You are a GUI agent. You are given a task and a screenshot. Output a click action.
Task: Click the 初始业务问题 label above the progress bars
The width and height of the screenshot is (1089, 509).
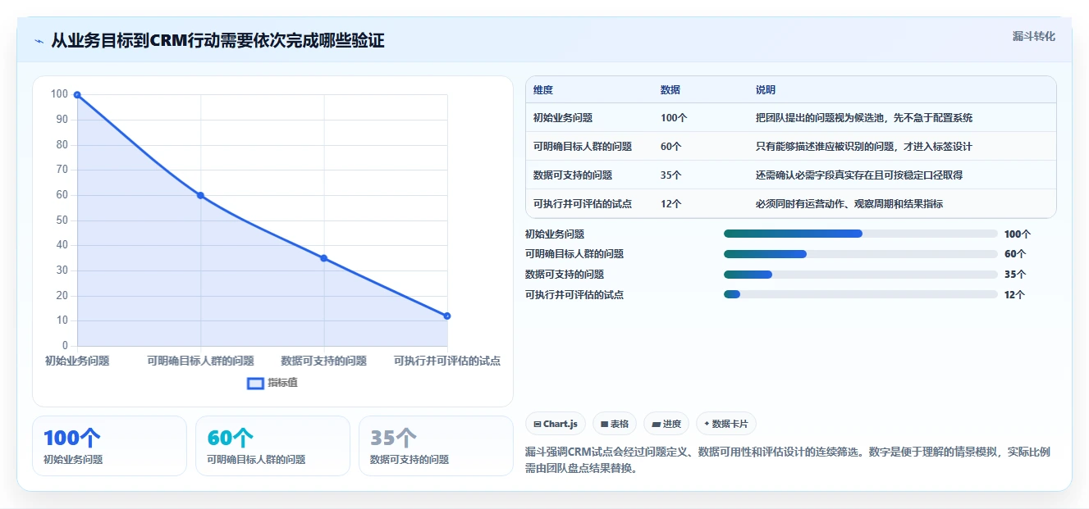pos(555,234)
